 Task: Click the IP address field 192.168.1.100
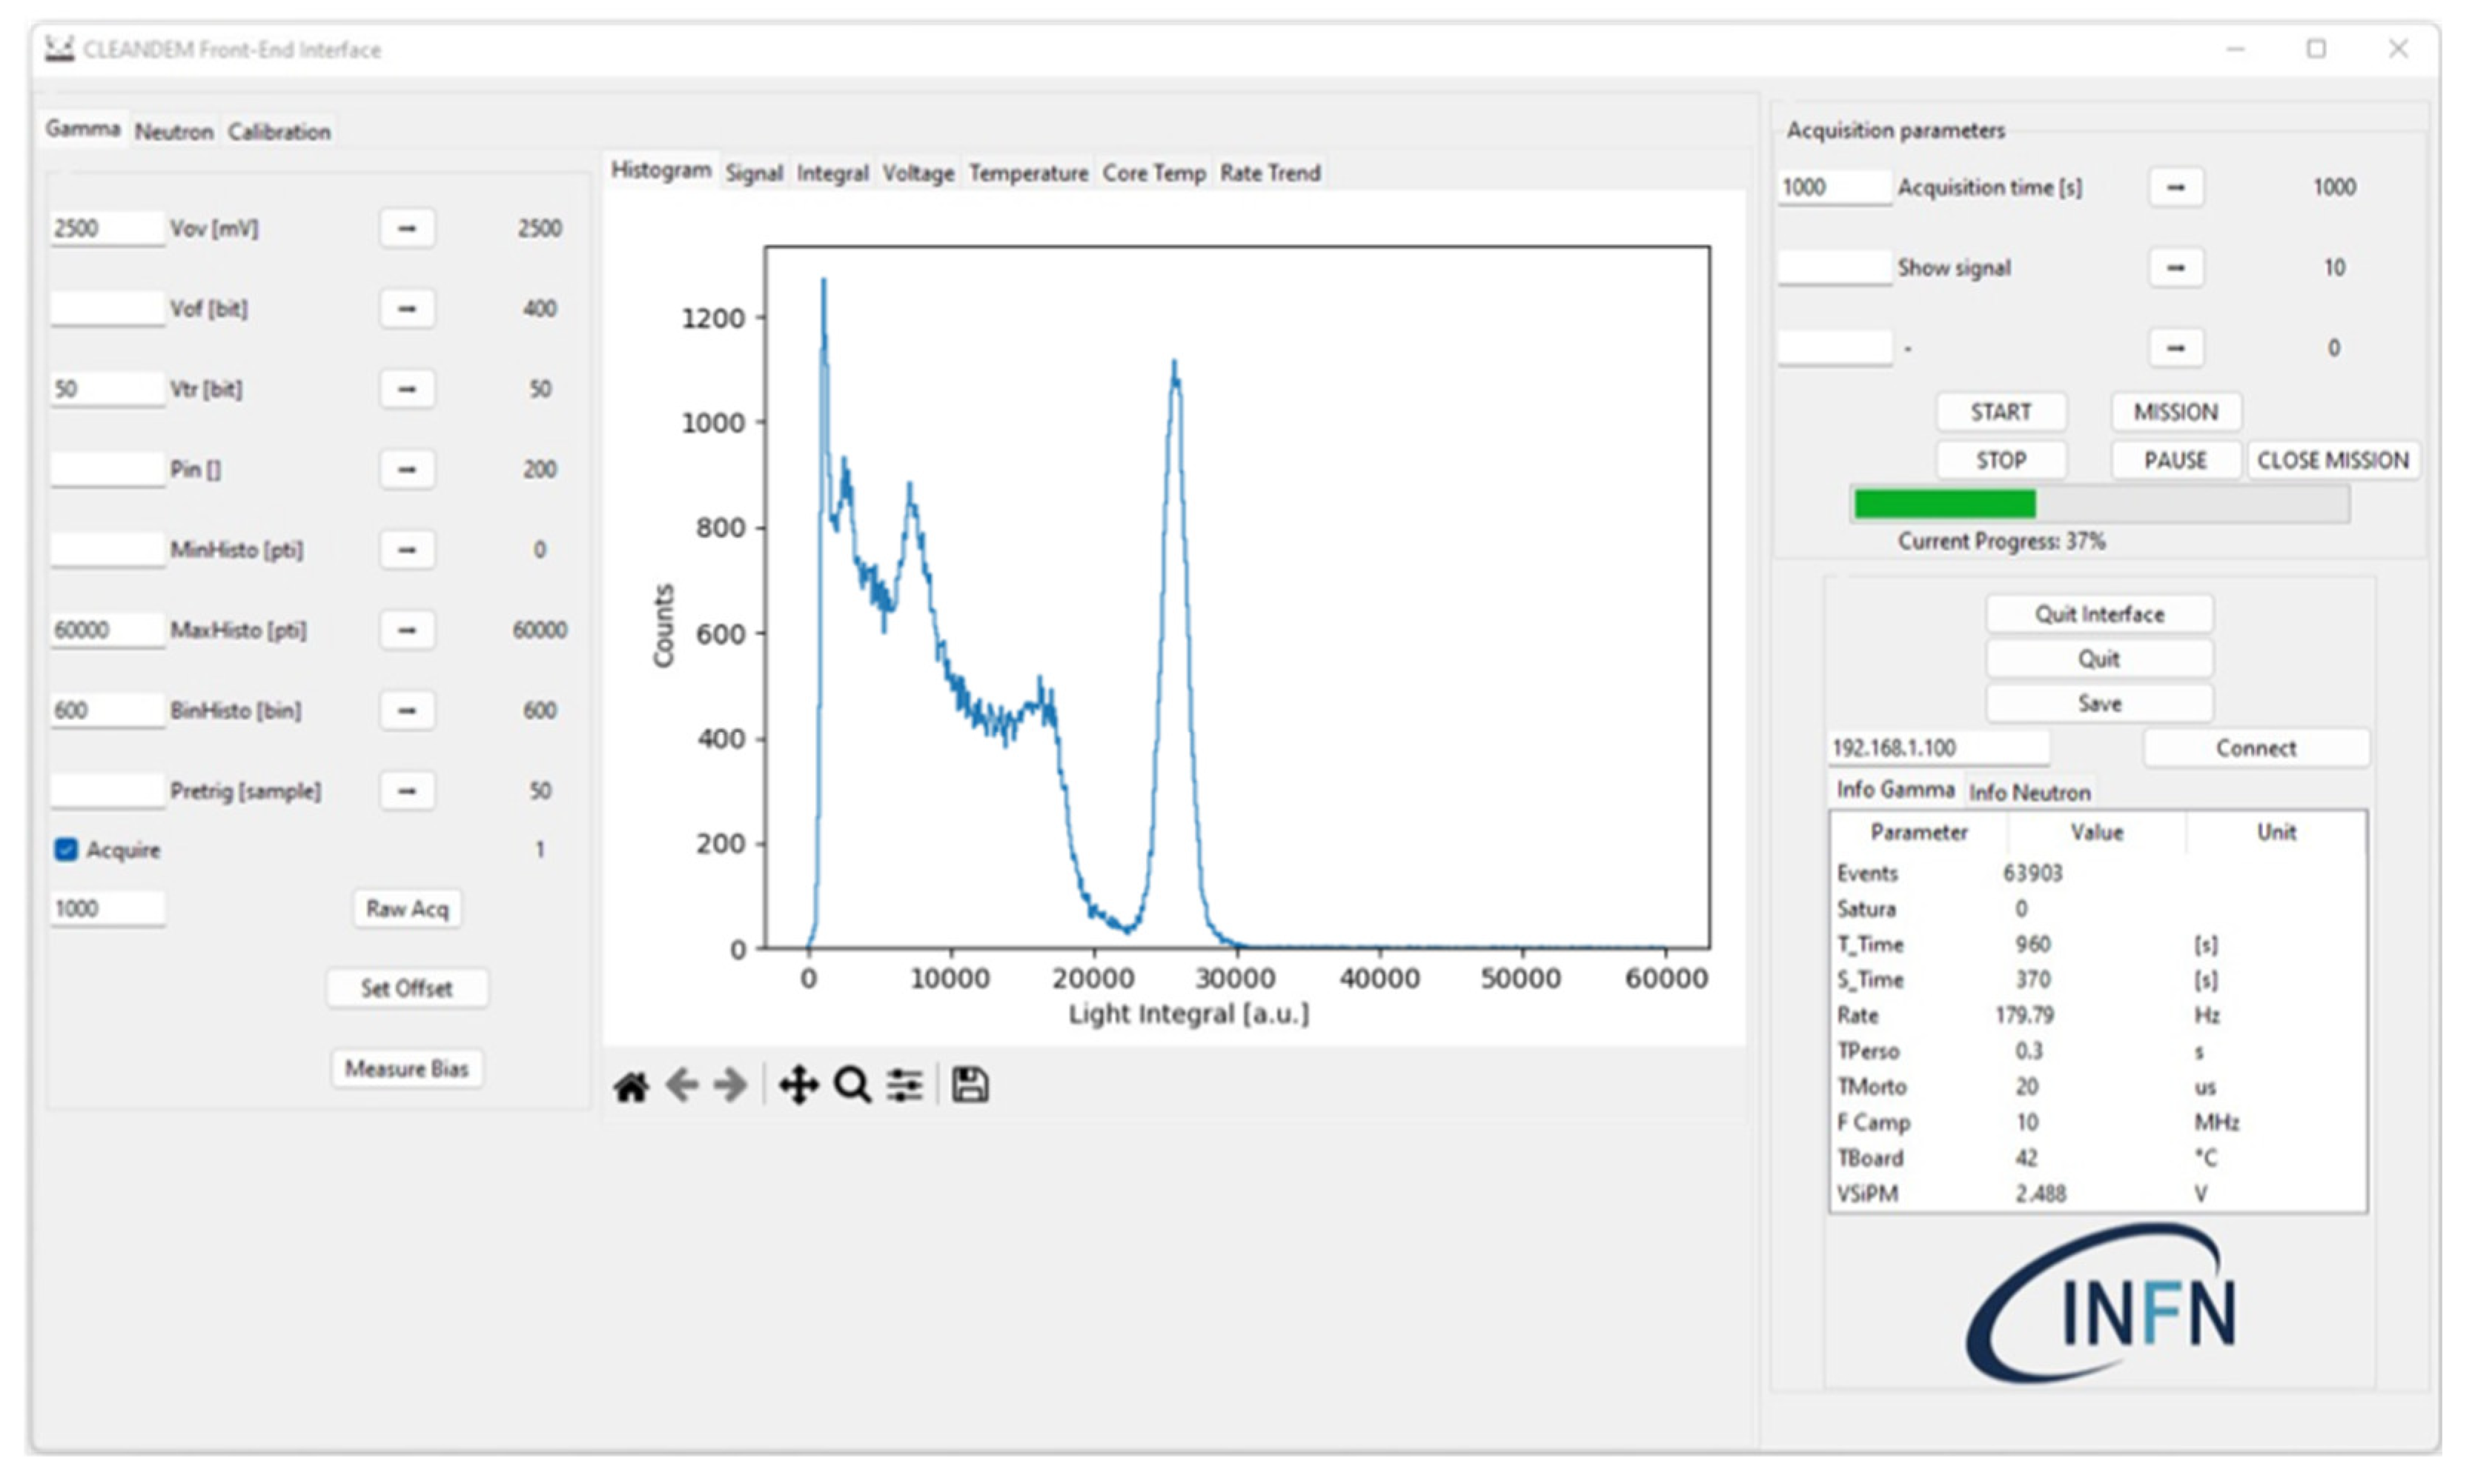[x=1936, y=748]
